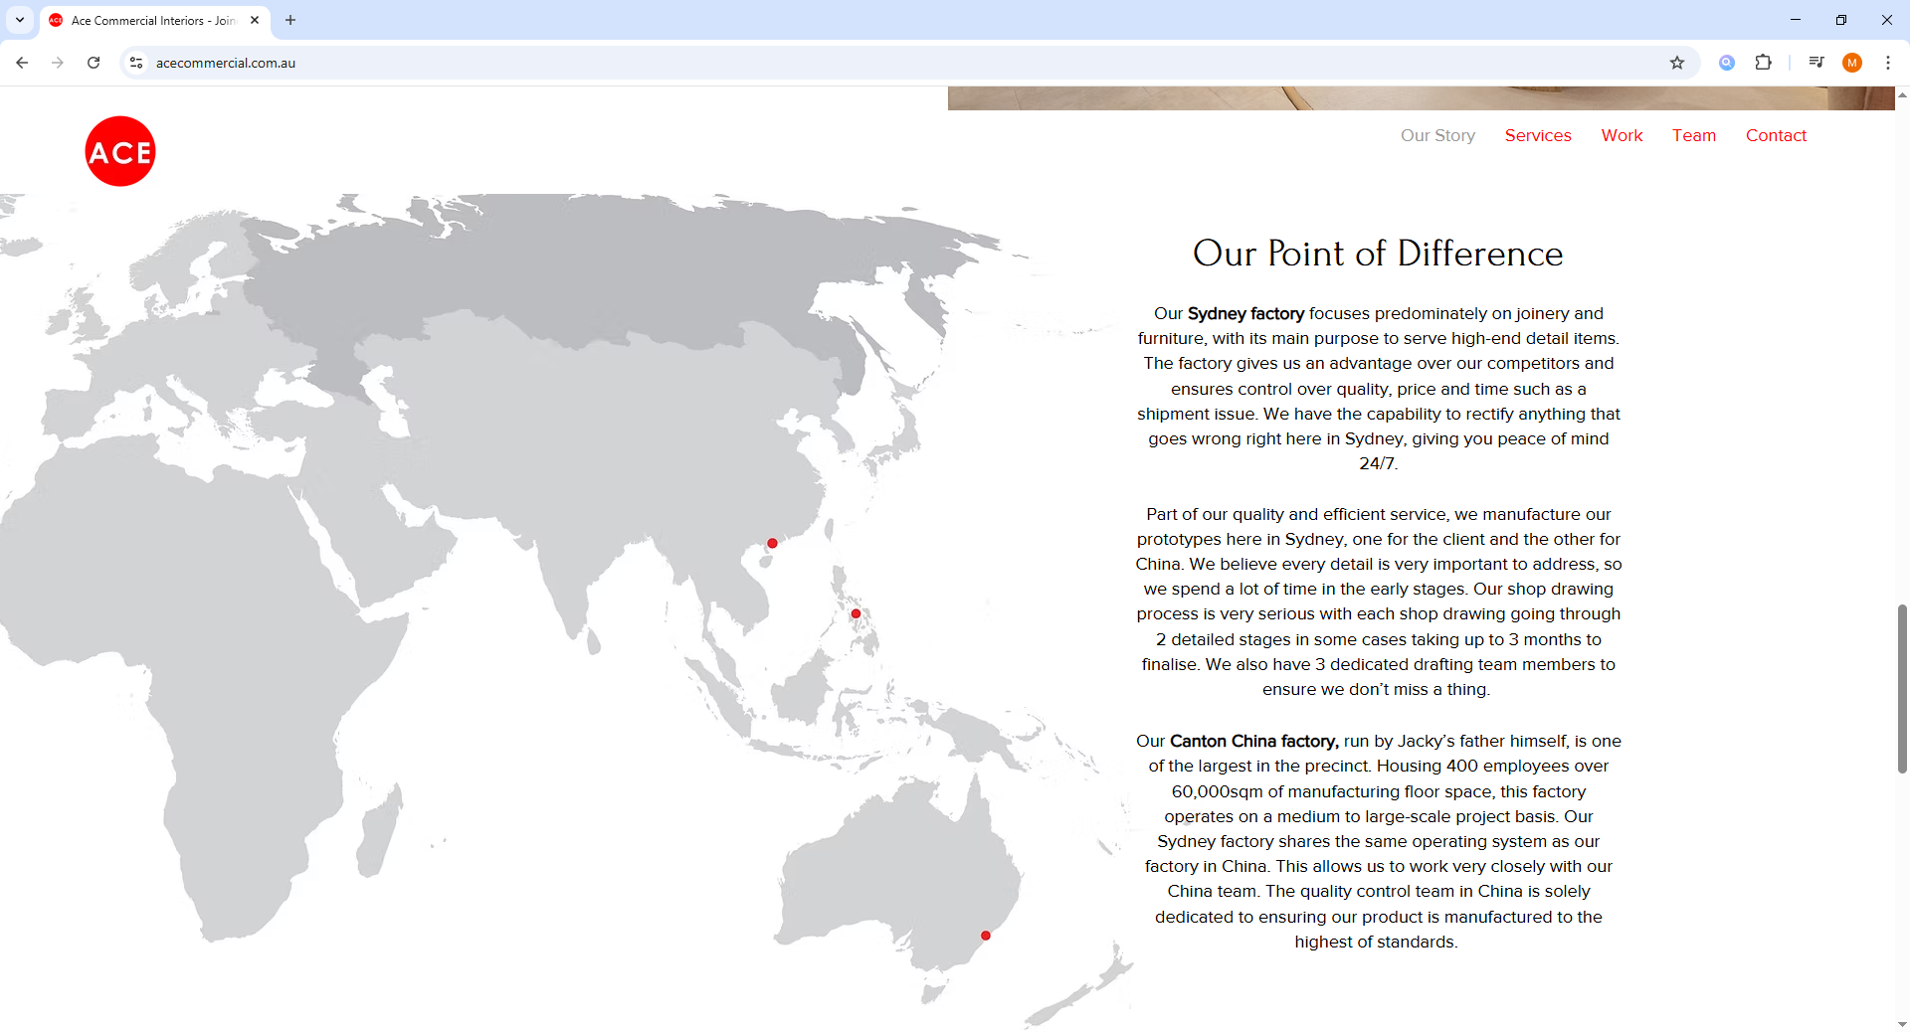
Task: Click the Our Point of Difference heading
Action: click(1378, 254)
